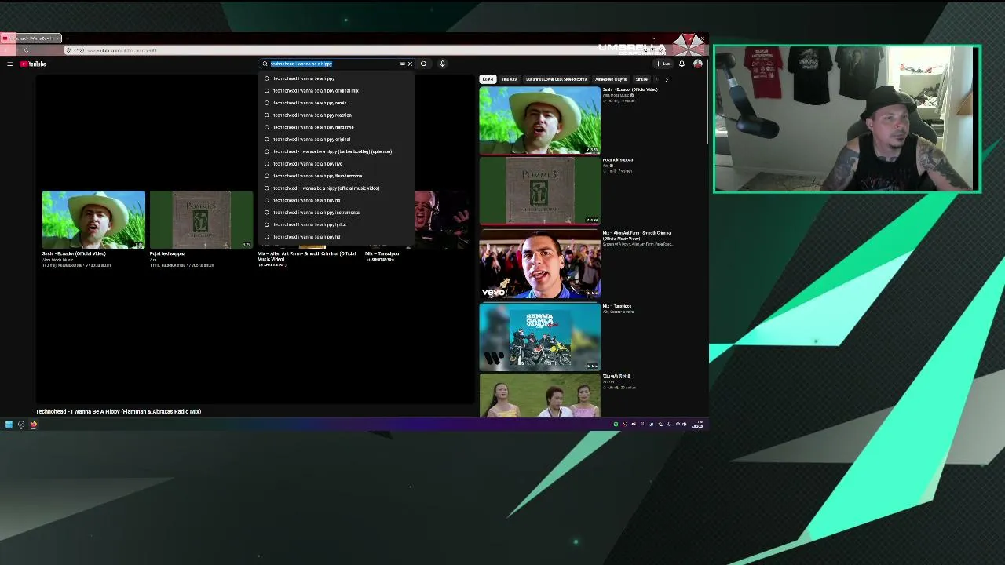The image size is (1005, 565).
Task: Open the new tab plus button
Action: click(x=68, y=38)
